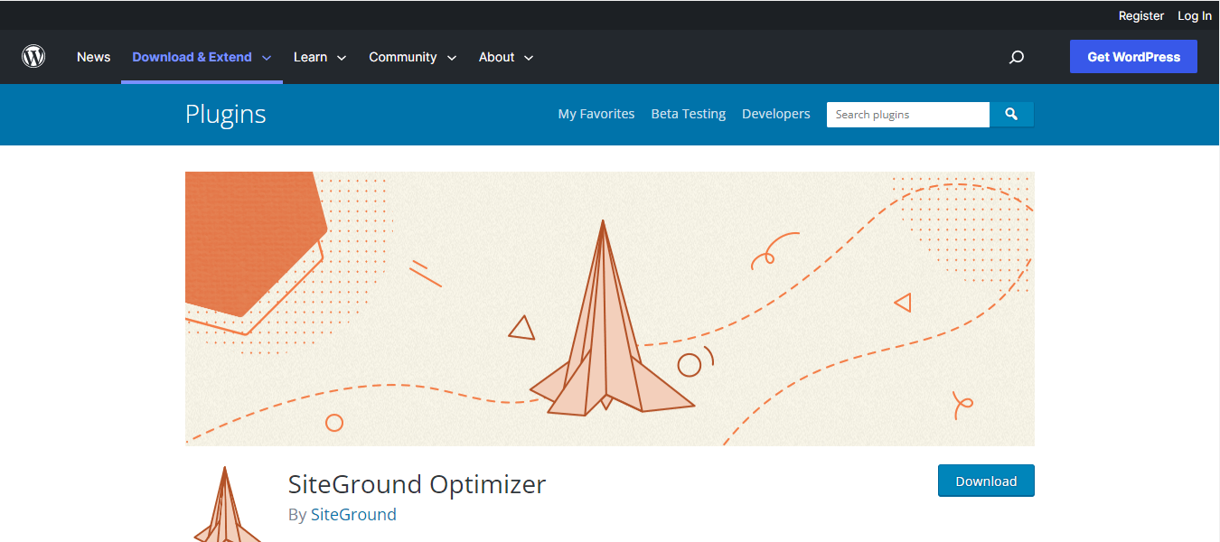Viewport: 1220px width, 542px height.
Task: Open the Beta Testing page
Action: pos(688,114)
